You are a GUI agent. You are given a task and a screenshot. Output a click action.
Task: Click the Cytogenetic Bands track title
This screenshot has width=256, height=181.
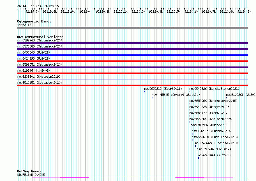(x=34, y=21)
